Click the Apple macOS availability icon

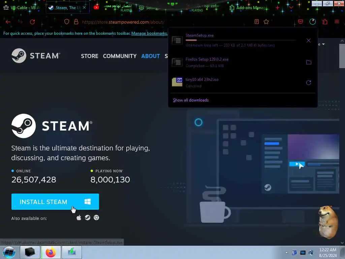[79, 218]
